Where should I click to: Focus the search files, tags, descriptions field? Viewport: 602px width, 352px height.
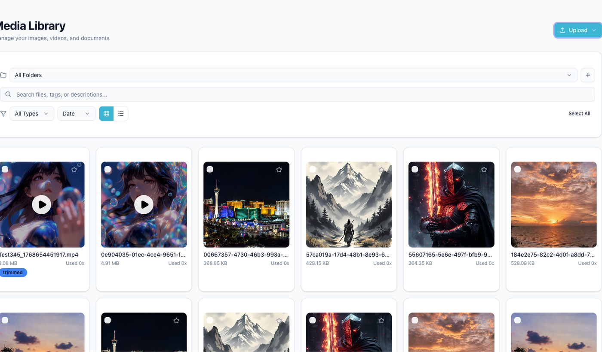click(298, 94)
